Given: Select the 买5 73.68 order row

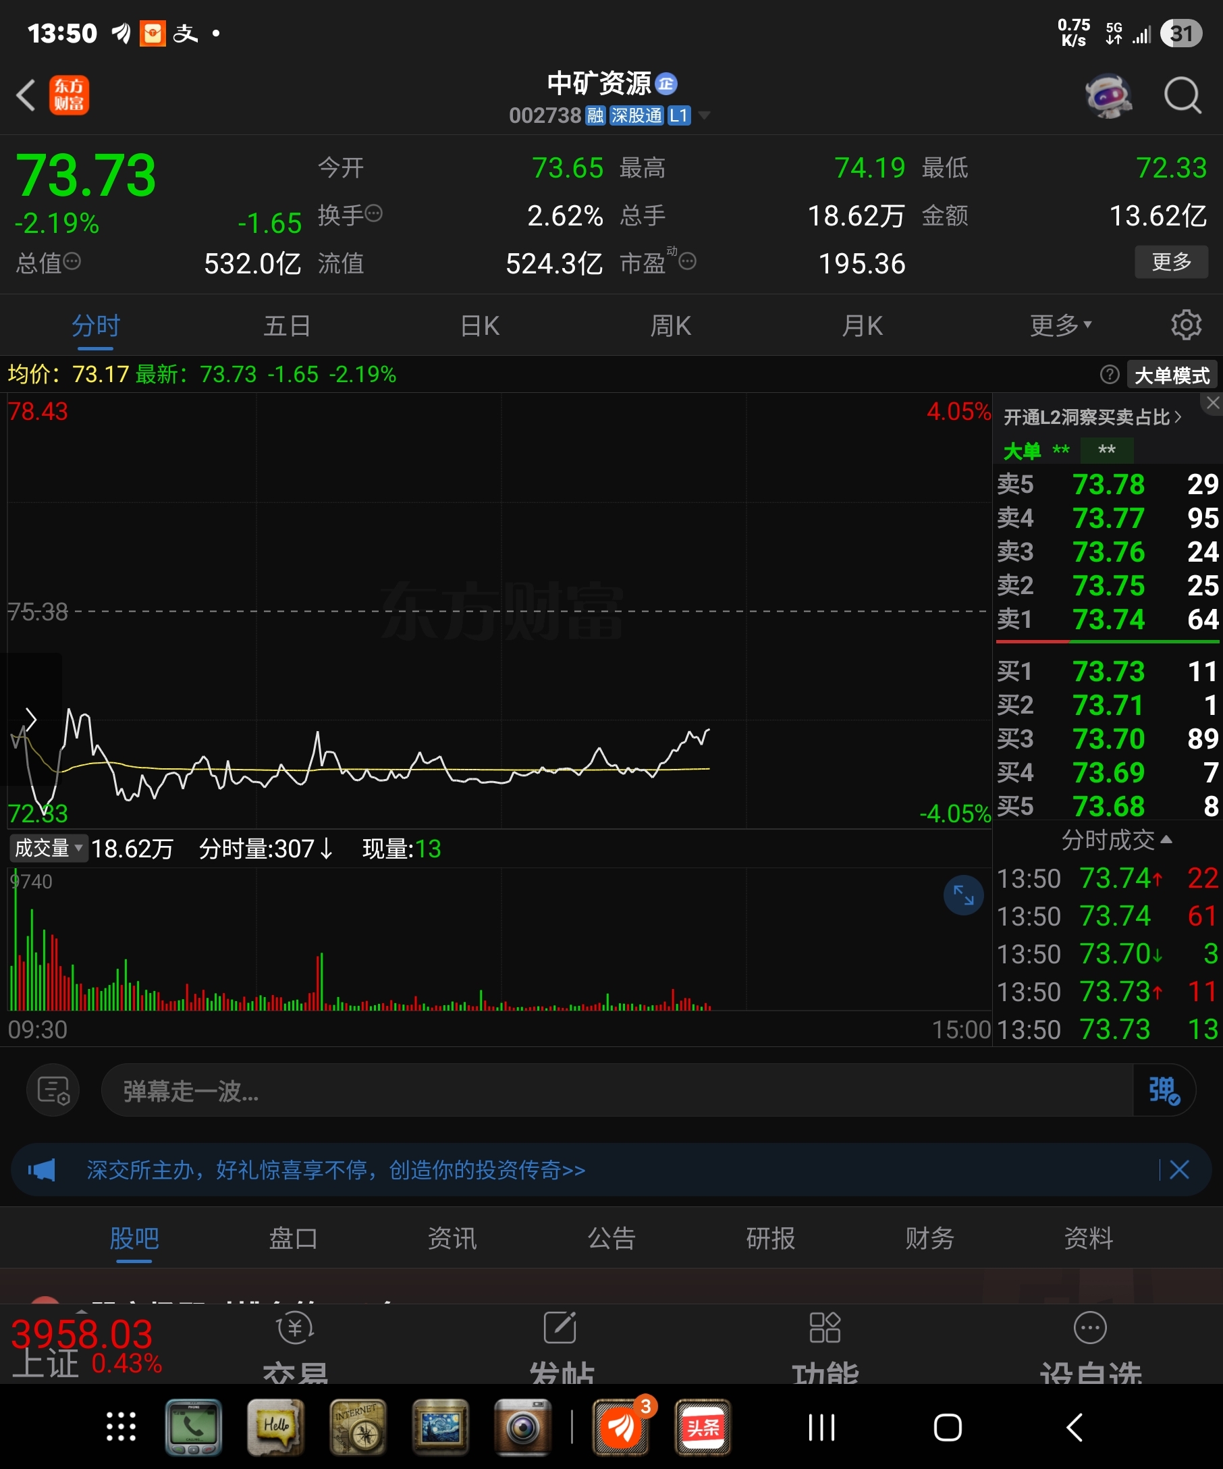Looking at the screenshot, I should [1108, 807].
